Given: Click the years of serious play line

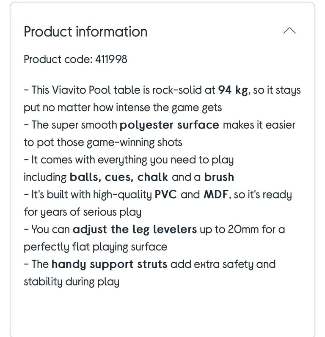Looking at the screenshot, I should [83, 212].
